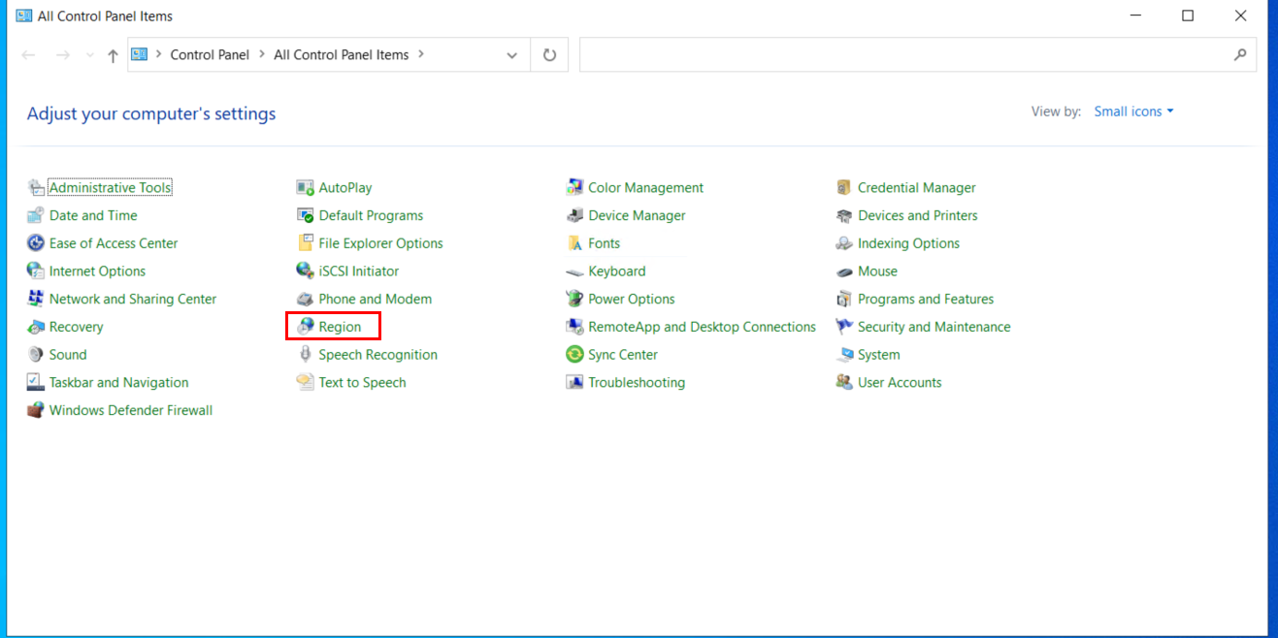Open the View by Small icons dropdown

[1133, 112]
